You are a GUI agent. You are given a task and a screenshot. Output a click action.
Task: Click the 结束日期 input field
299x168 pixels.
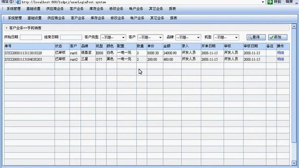tap(71, 37)
